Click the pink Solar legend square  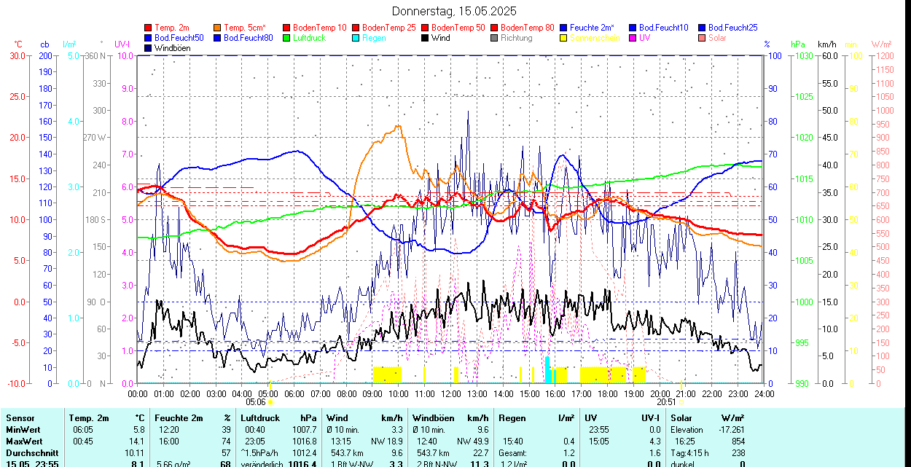point(703,38)
